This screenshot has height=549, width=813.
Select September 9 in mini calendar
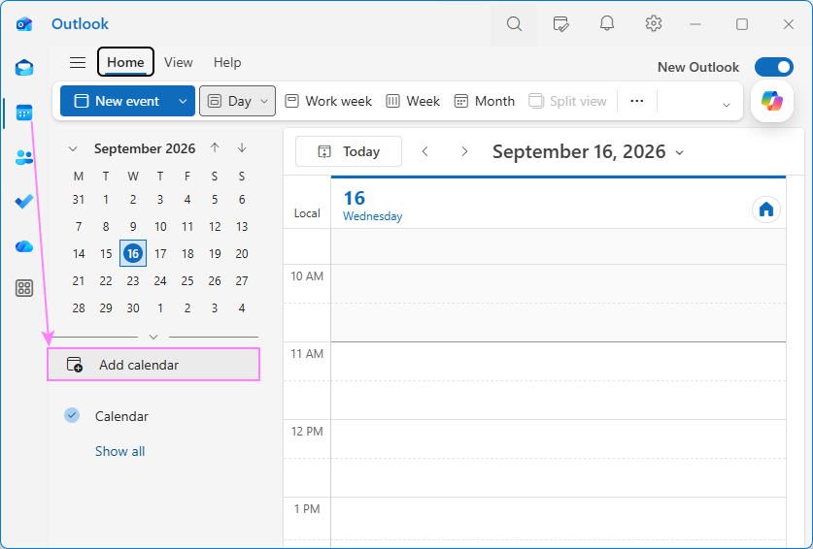click(133, 226)
